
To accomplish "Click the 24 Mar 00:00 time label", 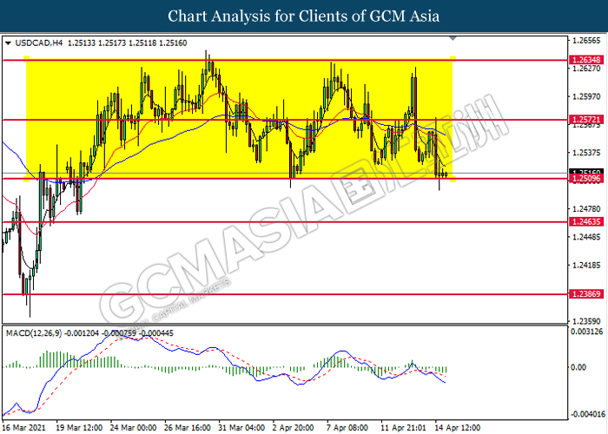I will tap(134, 428).
